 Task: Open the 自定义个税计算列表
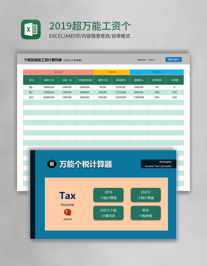pos(108,213)
